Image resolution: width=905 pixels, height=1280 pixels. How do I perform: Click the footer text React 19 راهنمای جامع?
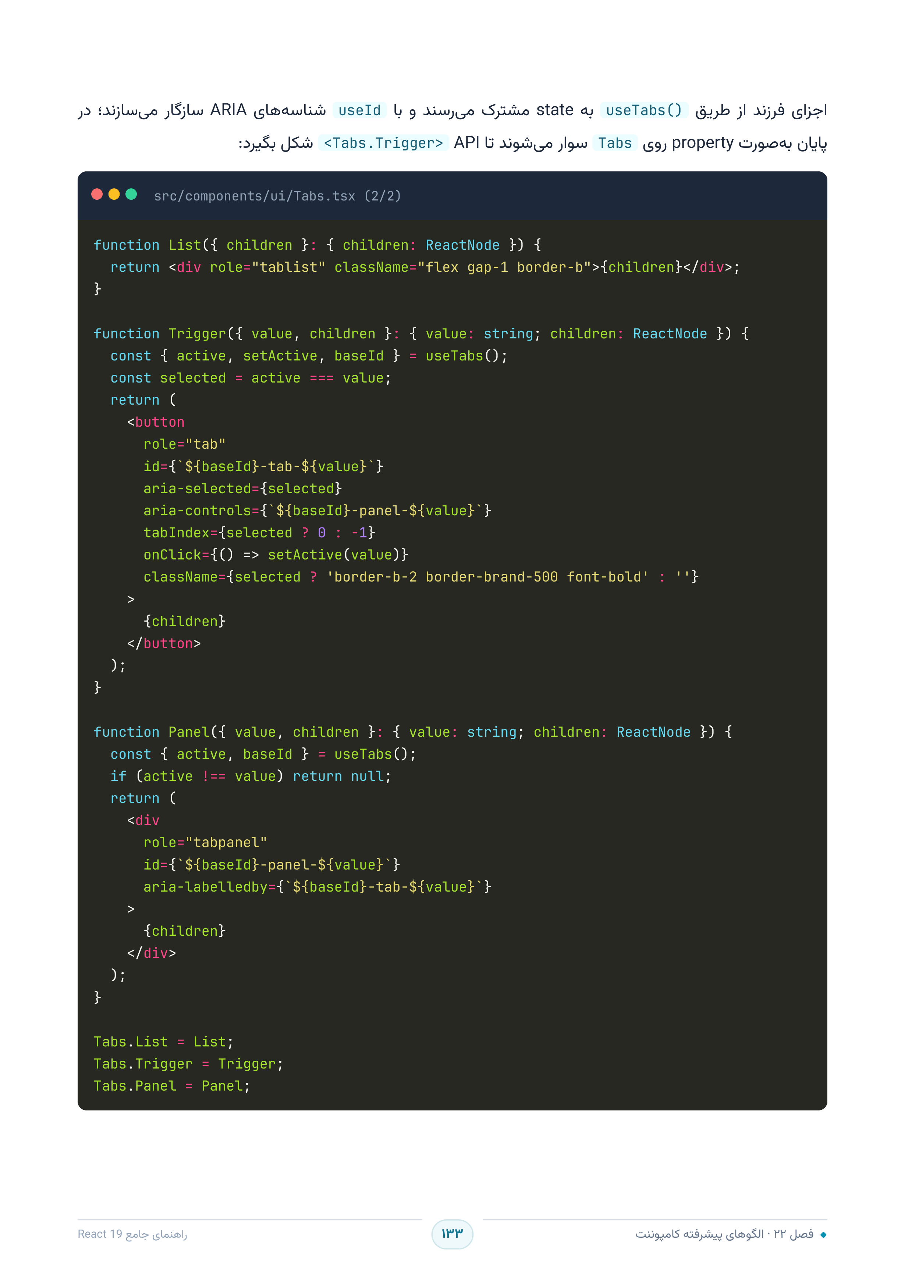132,1234
